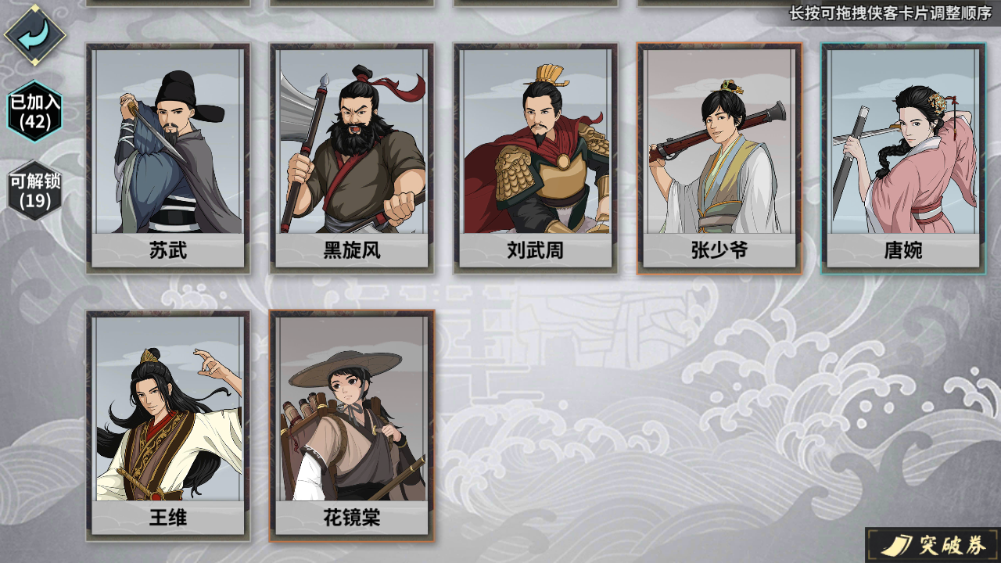Click the 苏武 name label
This screenshot has height=563, width=1001.
[x=168, y=250]
